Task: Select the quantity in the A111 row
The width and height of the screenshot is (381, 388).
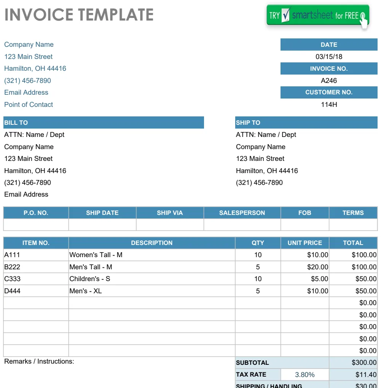Action: tap(258, 255)
